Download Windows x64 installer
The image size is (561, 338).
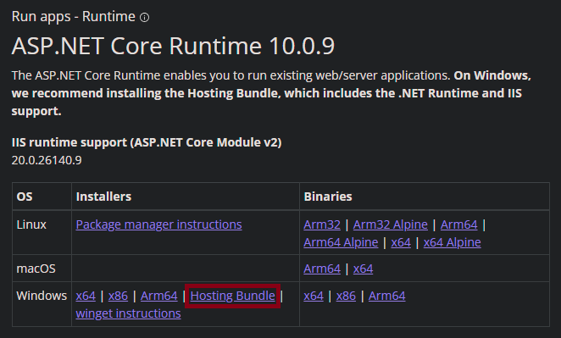[x=86, y=296]
